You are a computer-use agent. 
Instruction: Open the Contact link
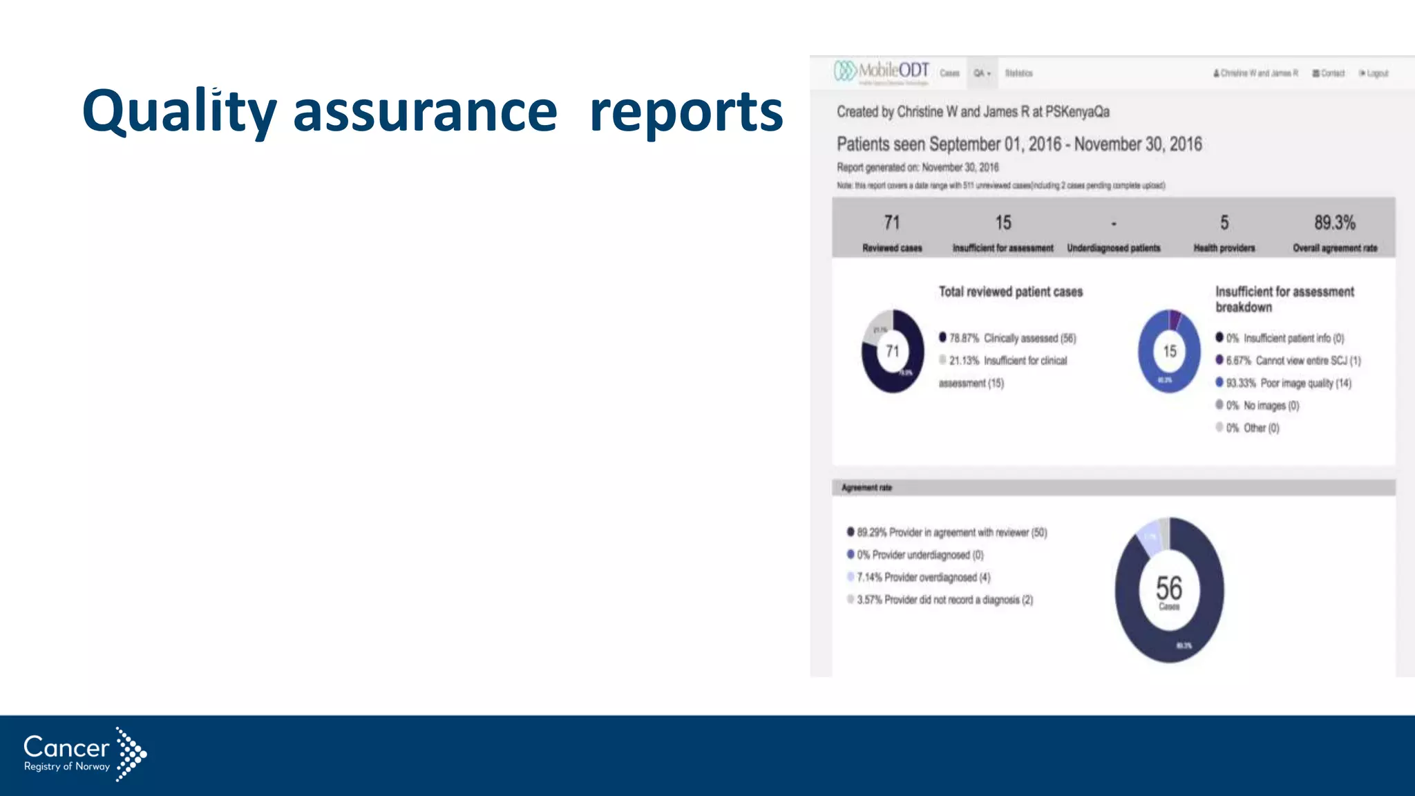(x=1329, y=73)
